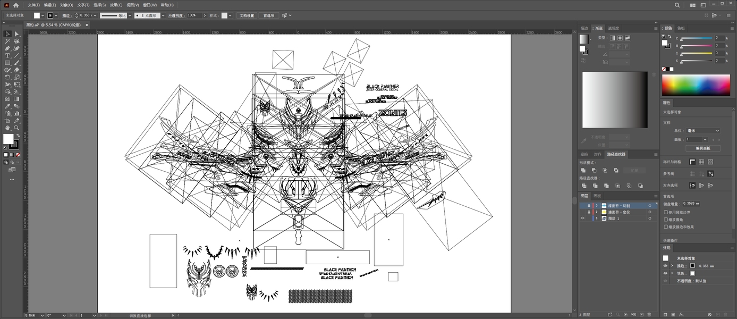Click the 不透明度 link in control bar
Viewport: 737px width, 319px height.
point(176,15)
